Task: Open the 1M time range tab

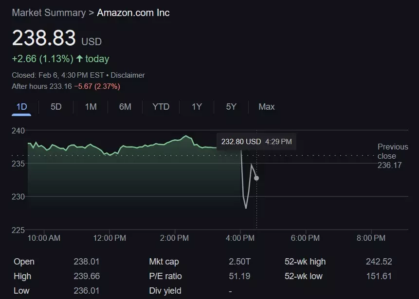Action: click(91, 107)
